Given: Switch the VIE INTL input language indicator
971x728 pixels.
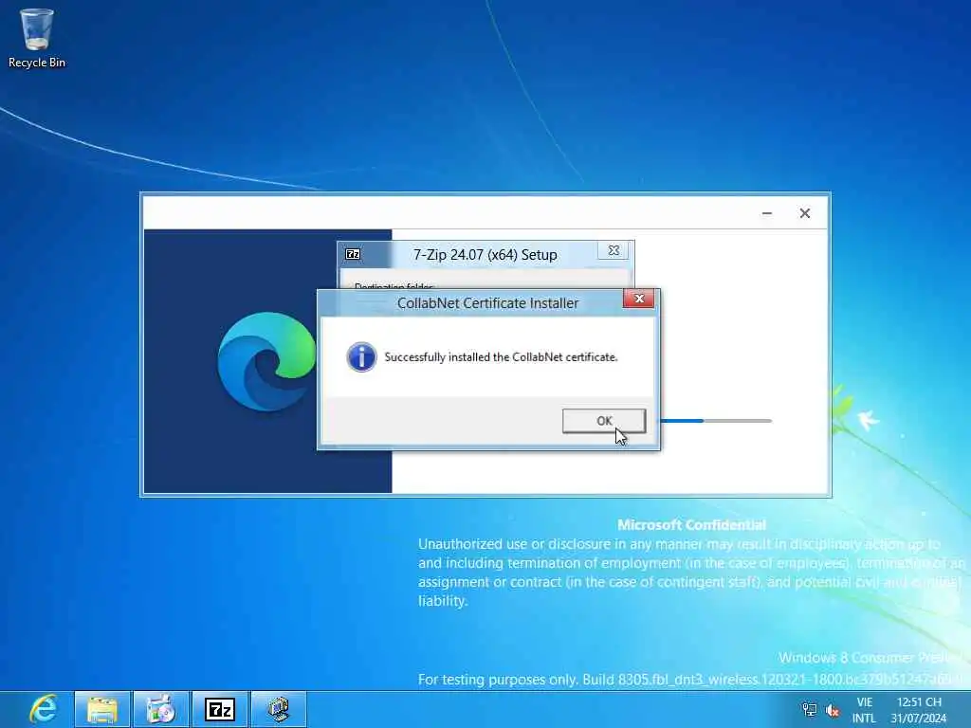Looking at the screenshot, I should 865,710.
